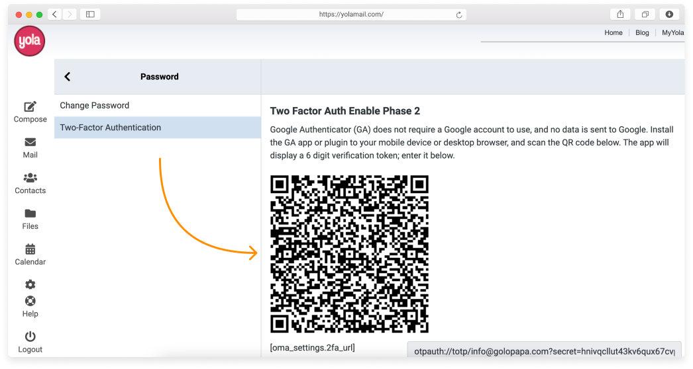
Task: Click the two-factor QR code image
Action: coord(349,254)
